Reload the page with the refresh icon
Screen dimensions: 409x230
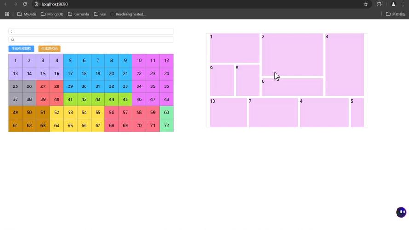pos(25,4)
